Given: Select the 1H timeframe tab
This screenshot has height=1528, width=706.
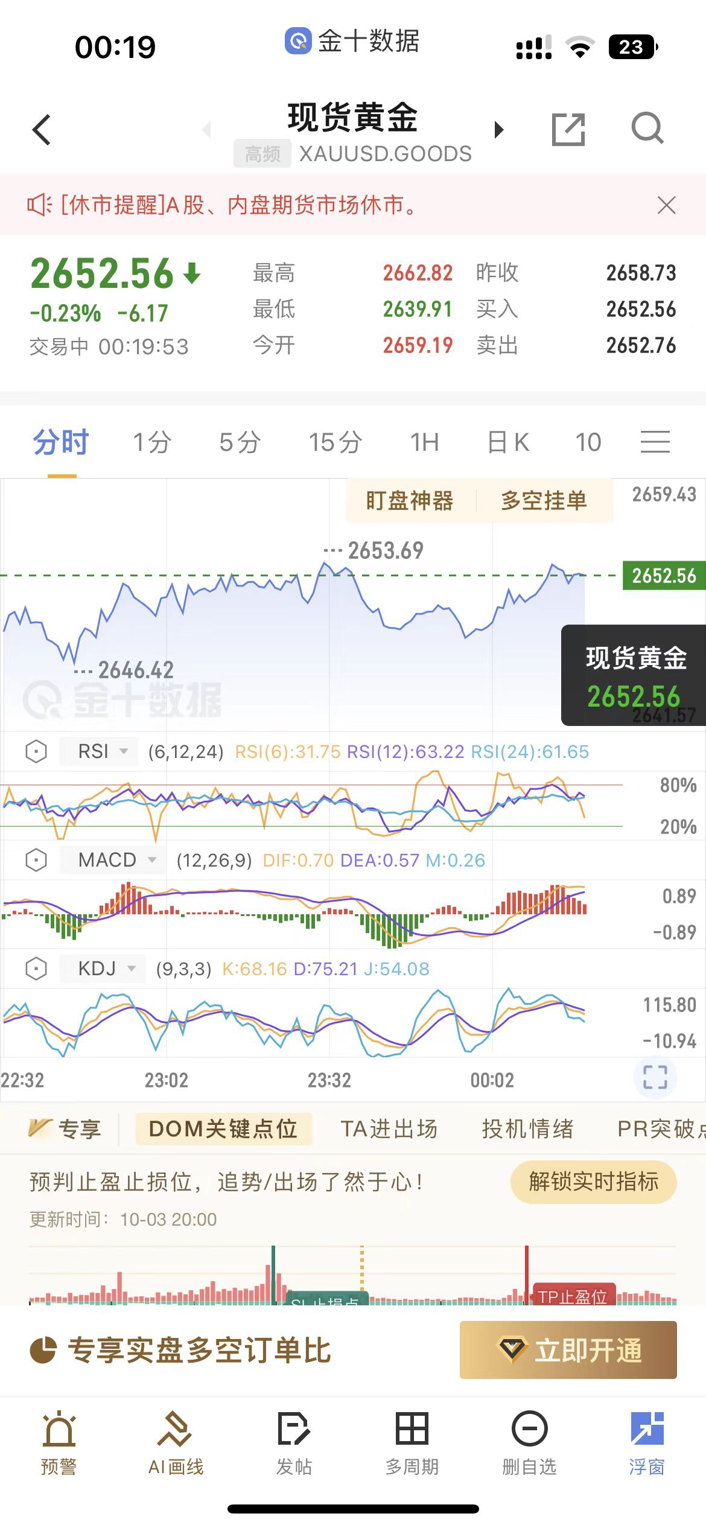Looking at the screenshot, I should 425,442.
